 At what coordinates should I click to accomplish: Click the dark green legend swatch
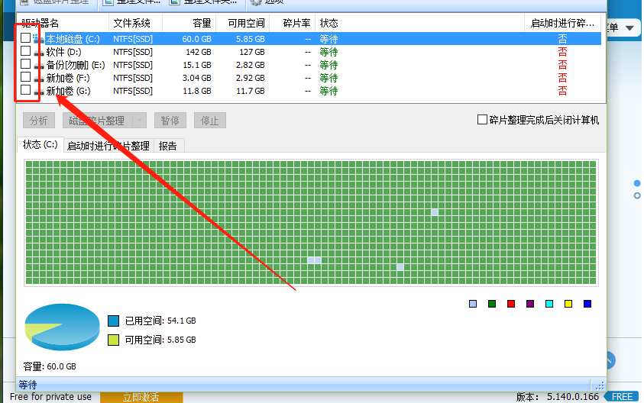[x=492, y=304]
